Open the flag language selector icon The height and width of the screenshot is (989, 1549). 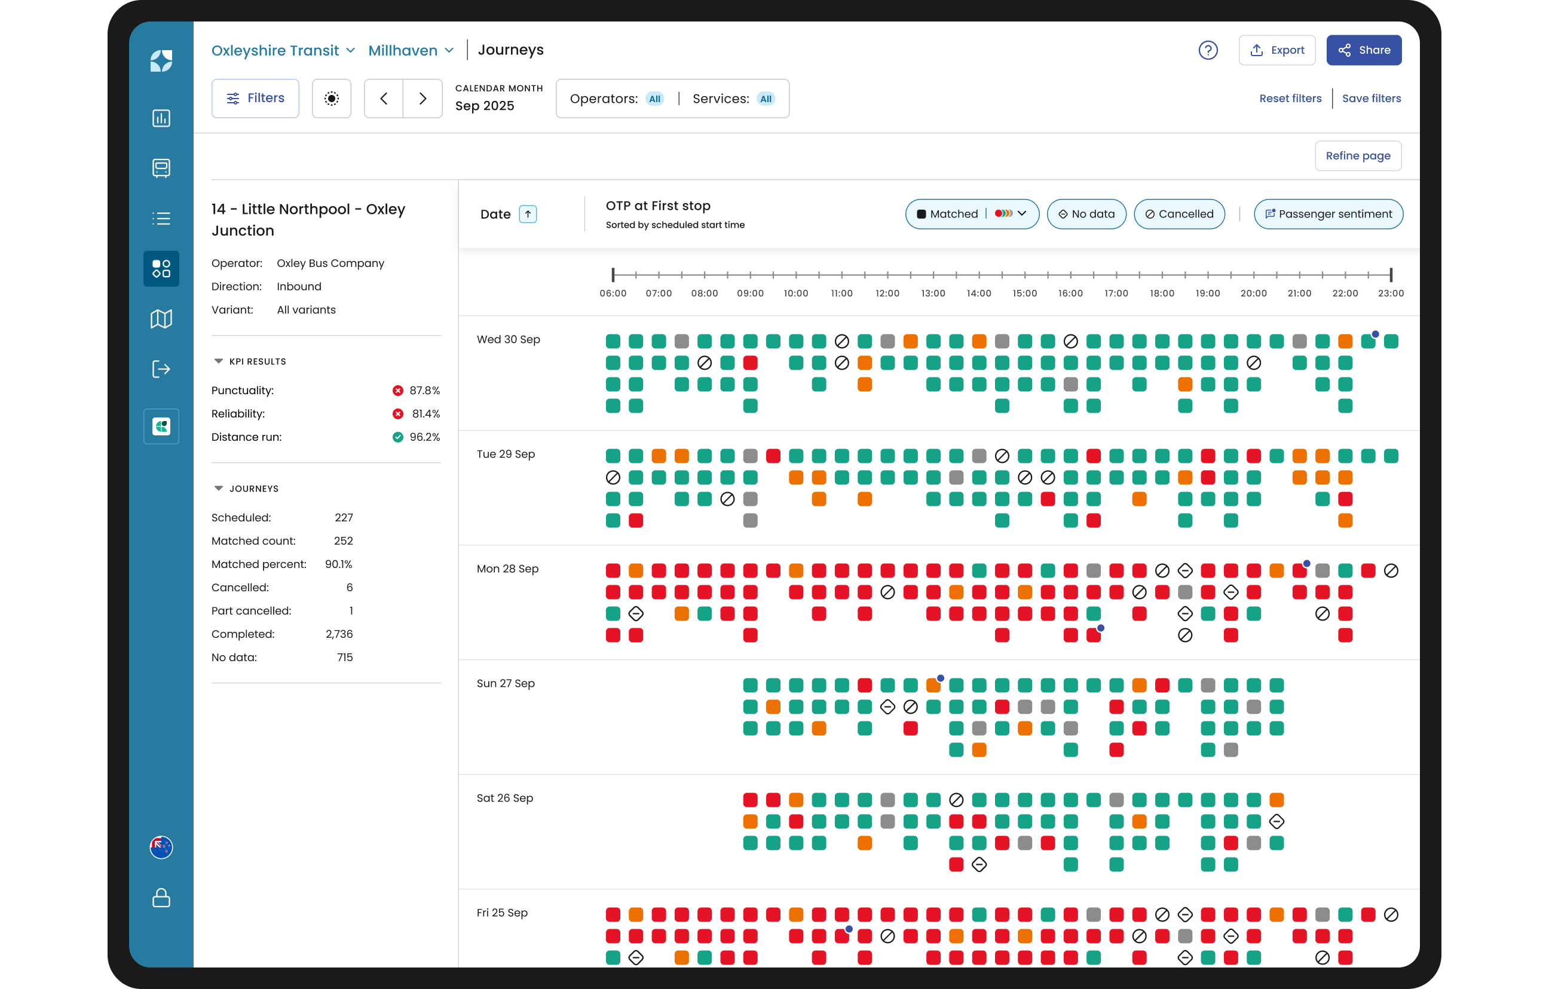(161, 847)
